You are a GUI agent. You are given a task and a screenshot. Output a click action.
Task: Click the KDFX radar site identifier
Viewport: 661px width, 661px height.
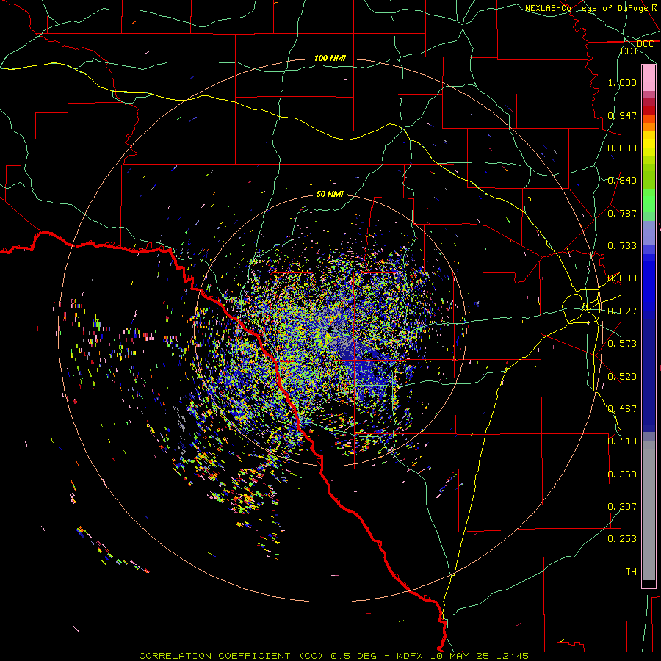tap(409, 656)
